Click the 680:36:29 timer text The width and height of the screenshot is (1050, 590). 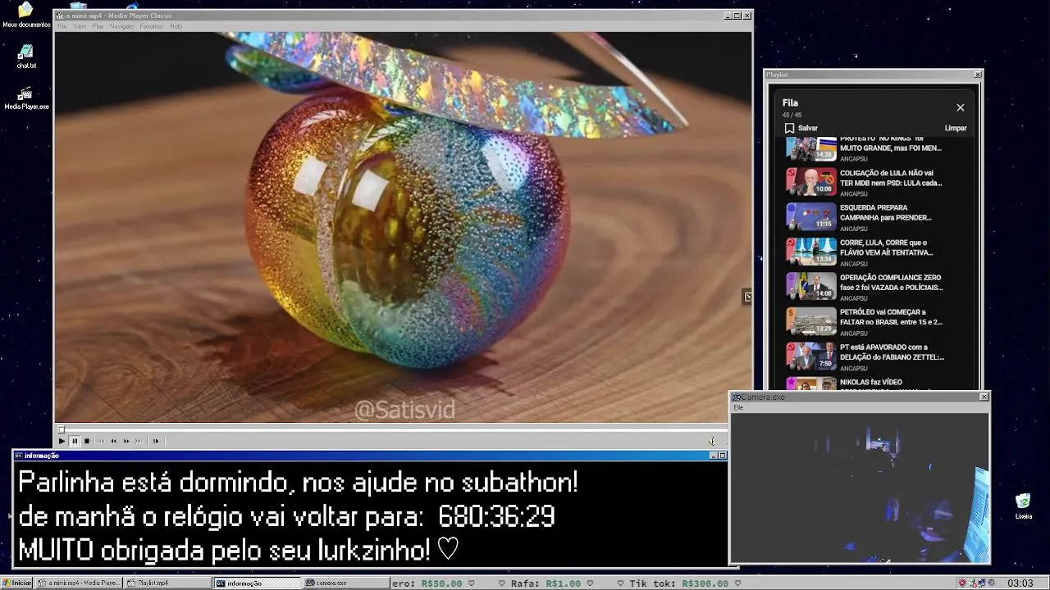496,516
